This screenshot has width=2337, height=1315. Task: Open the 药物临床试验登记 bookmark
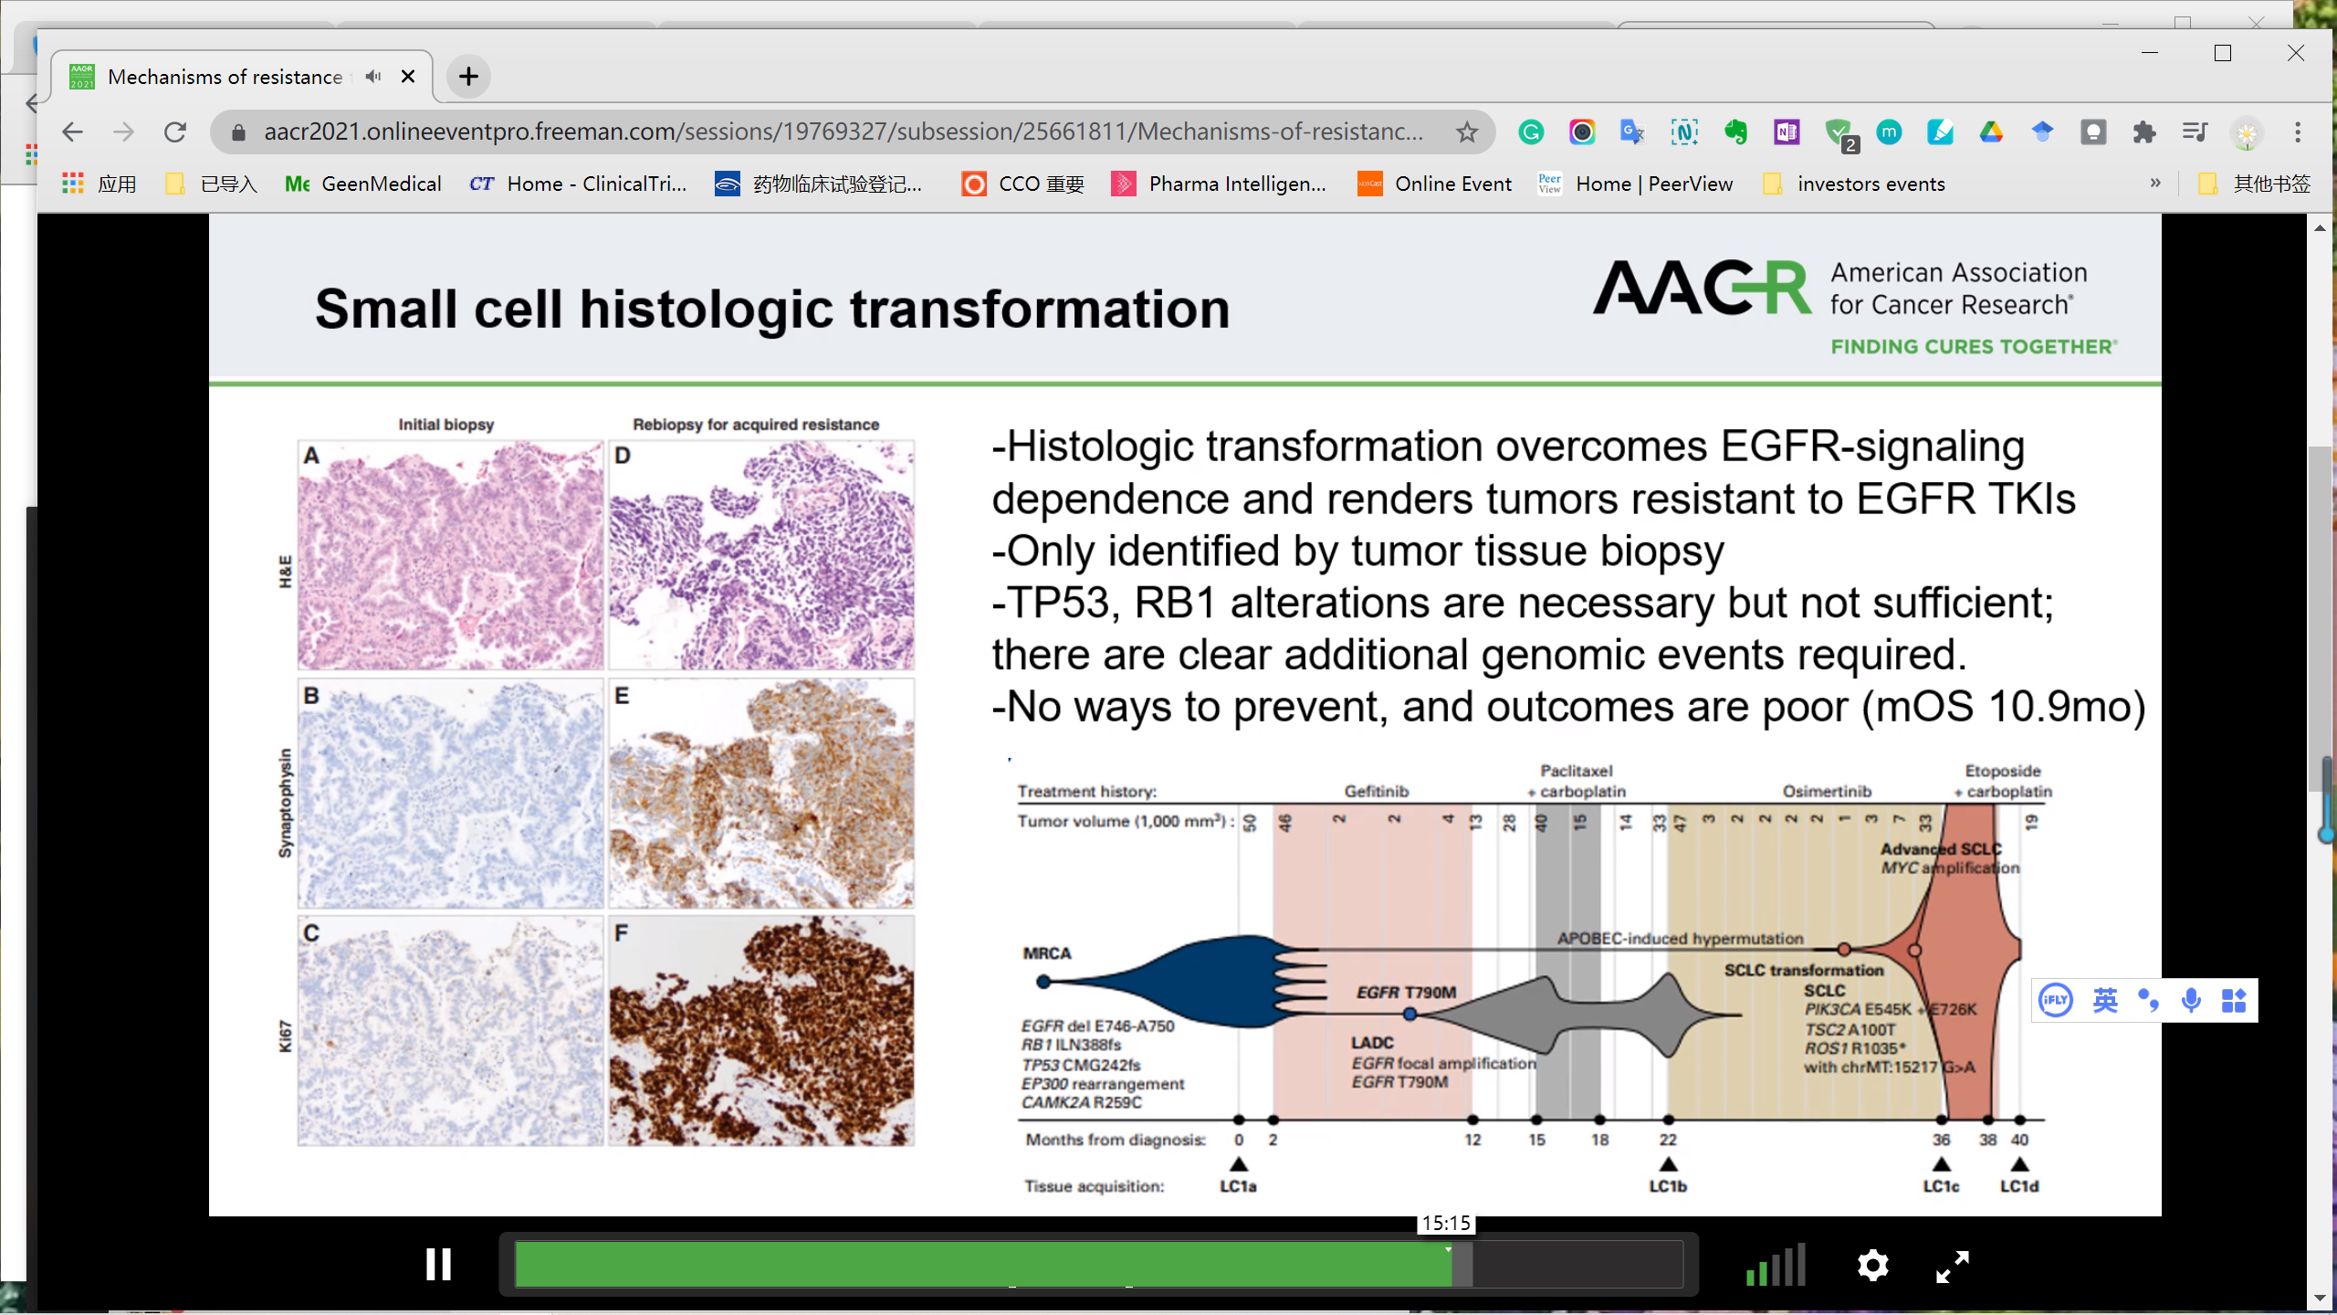click(x=820, y=184)
